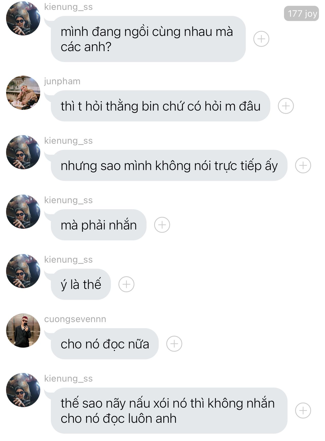Add reaction to "thì t hỏi thằng bin" message
The image size is (325, 441).
click(x=286, y=106)
